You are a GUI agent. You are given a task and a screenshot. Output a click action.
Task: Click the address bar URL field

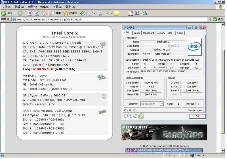(110, 19)
